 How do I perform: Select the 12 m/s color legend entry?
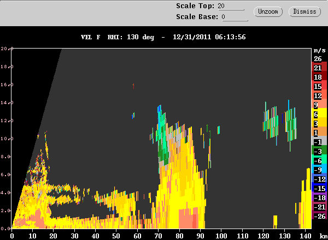(319, 95)
